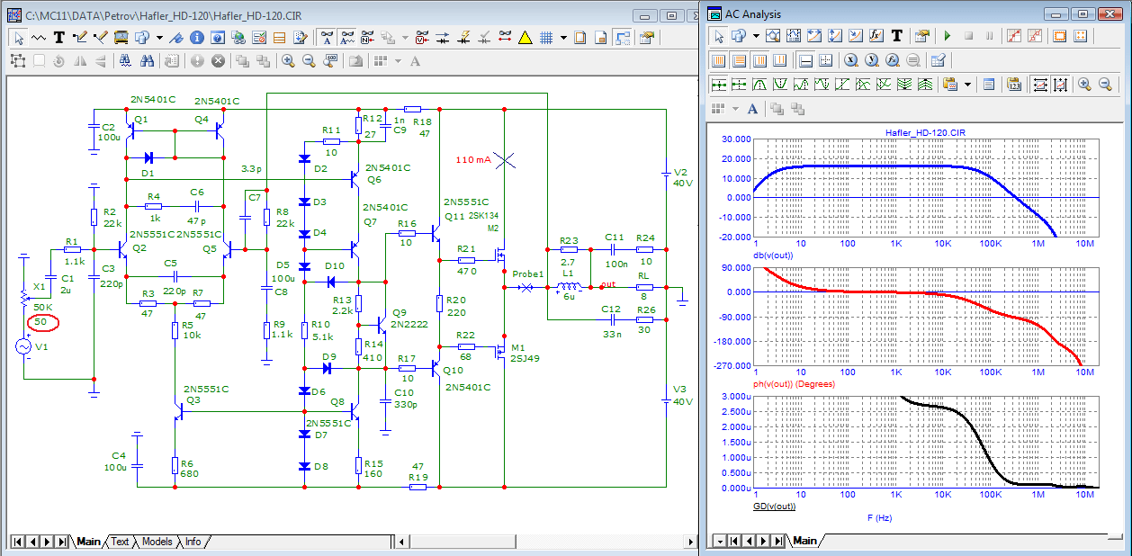Screen dimensions: 1132x556
Task: Open the Properties icon in AC Analysis toolbar
Action: (921, 36)
